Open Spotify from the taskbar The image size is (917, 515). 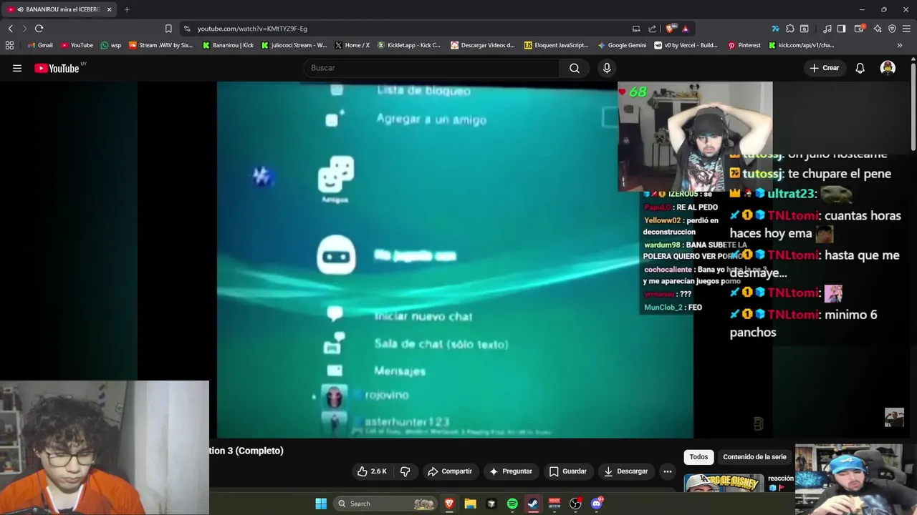tap(512, 504)
